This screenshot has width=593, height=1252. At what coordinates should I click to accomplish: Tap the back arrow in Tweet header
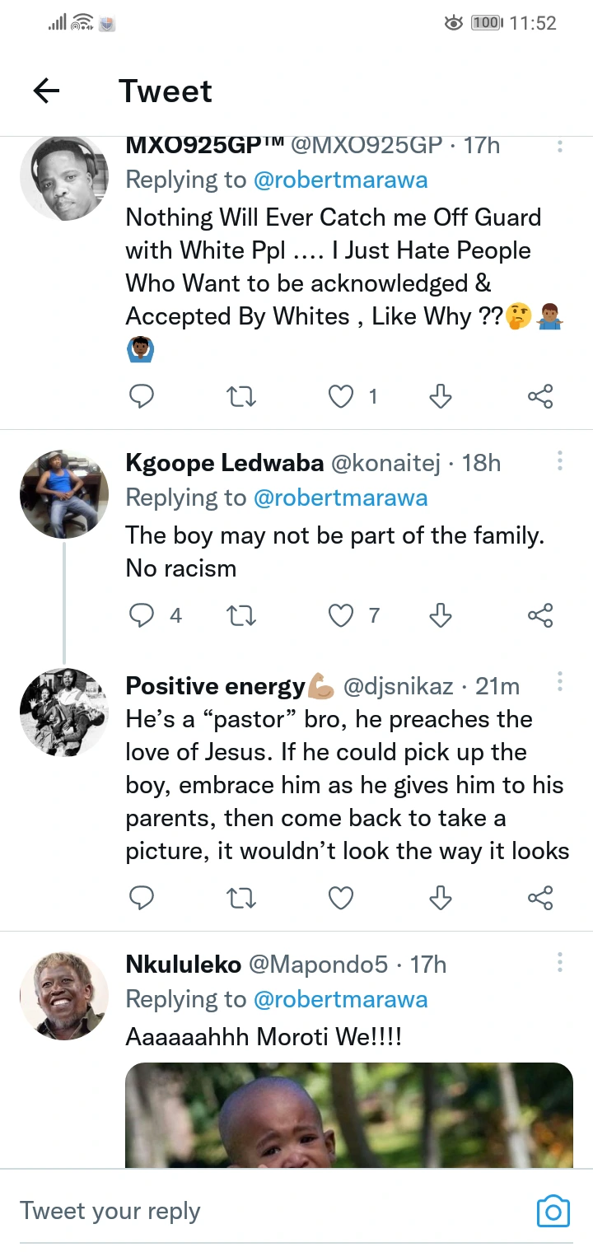(47, 91)
